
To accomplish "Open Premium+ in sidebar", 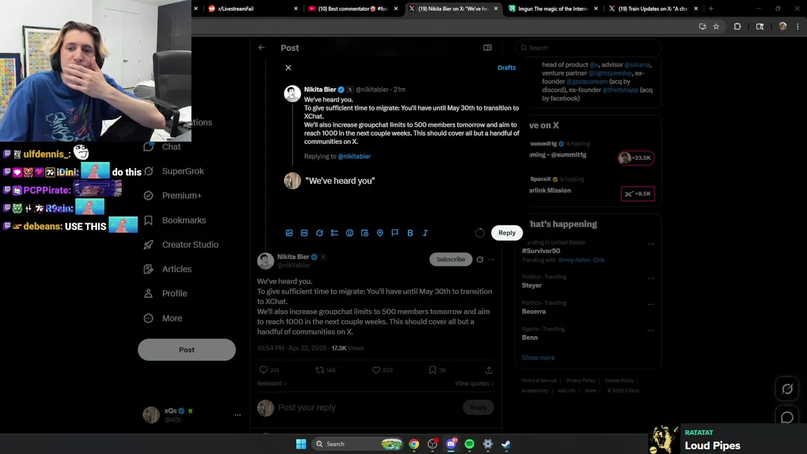I will [172, 195].
